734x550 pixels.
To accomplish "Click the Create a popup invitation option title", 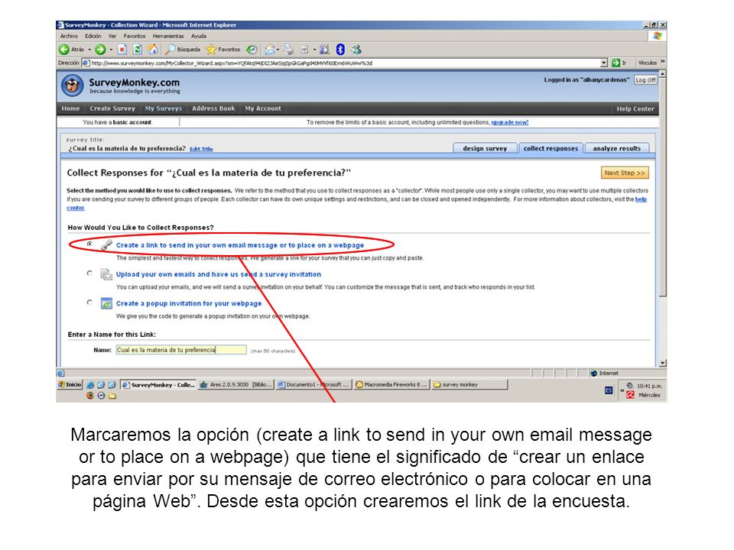I will point(189,303).
